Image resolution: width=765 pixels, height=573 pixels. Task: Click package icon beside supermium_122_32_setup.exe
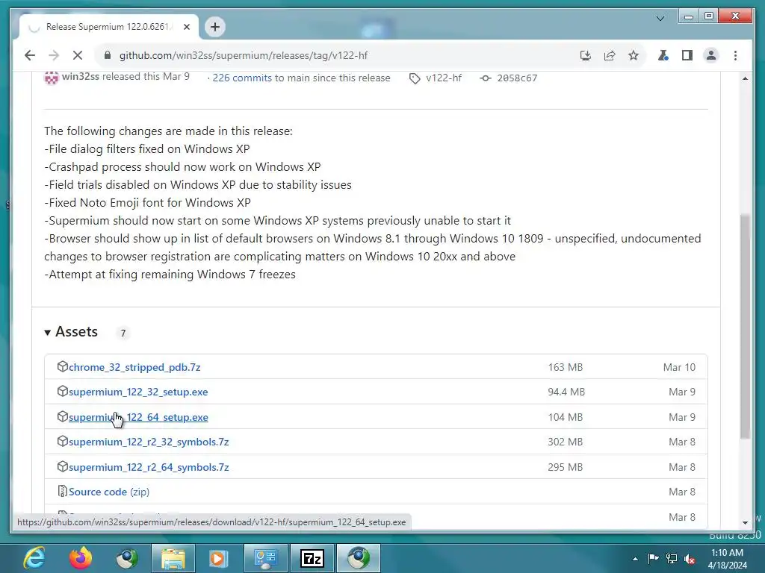click(x=62, y=391)
